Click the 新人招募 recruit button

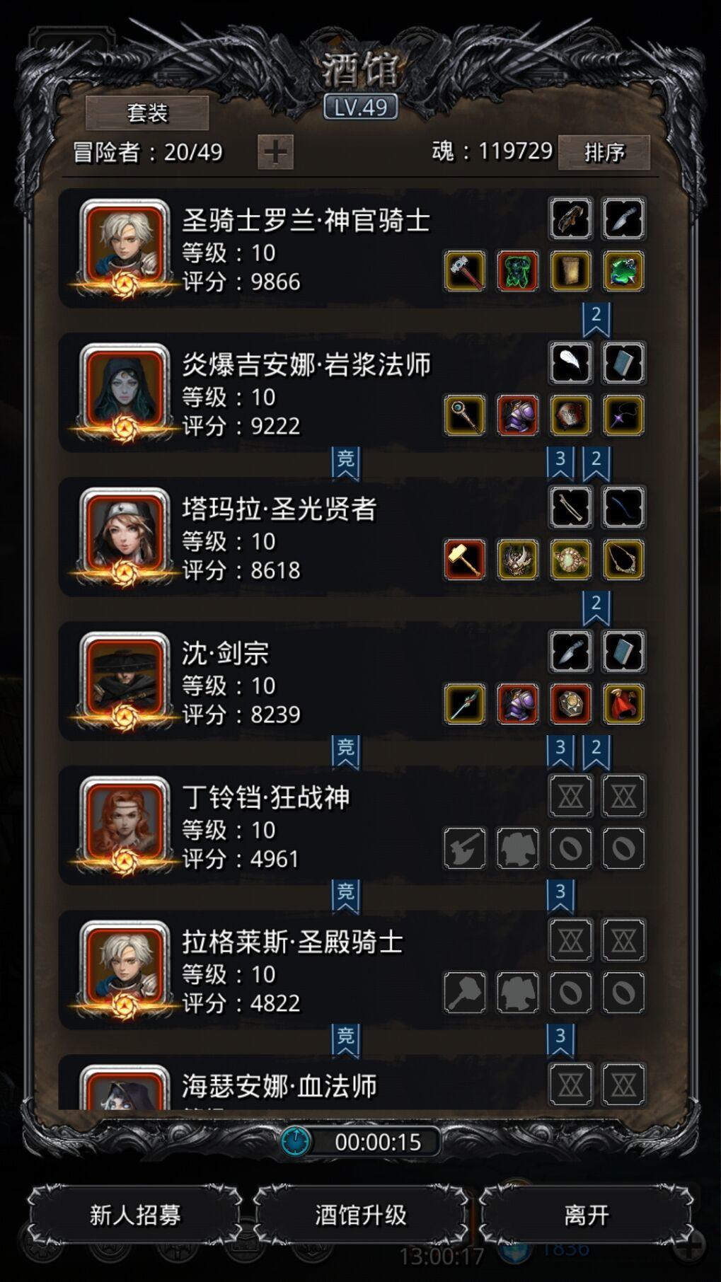pos(134,1215)
